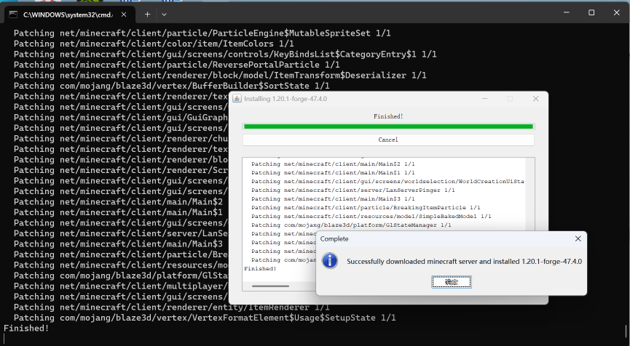Screen dimensions: 630x346
Task: Click installer log line 'LanServerPinger 1/1'
Action: (353, 190)
